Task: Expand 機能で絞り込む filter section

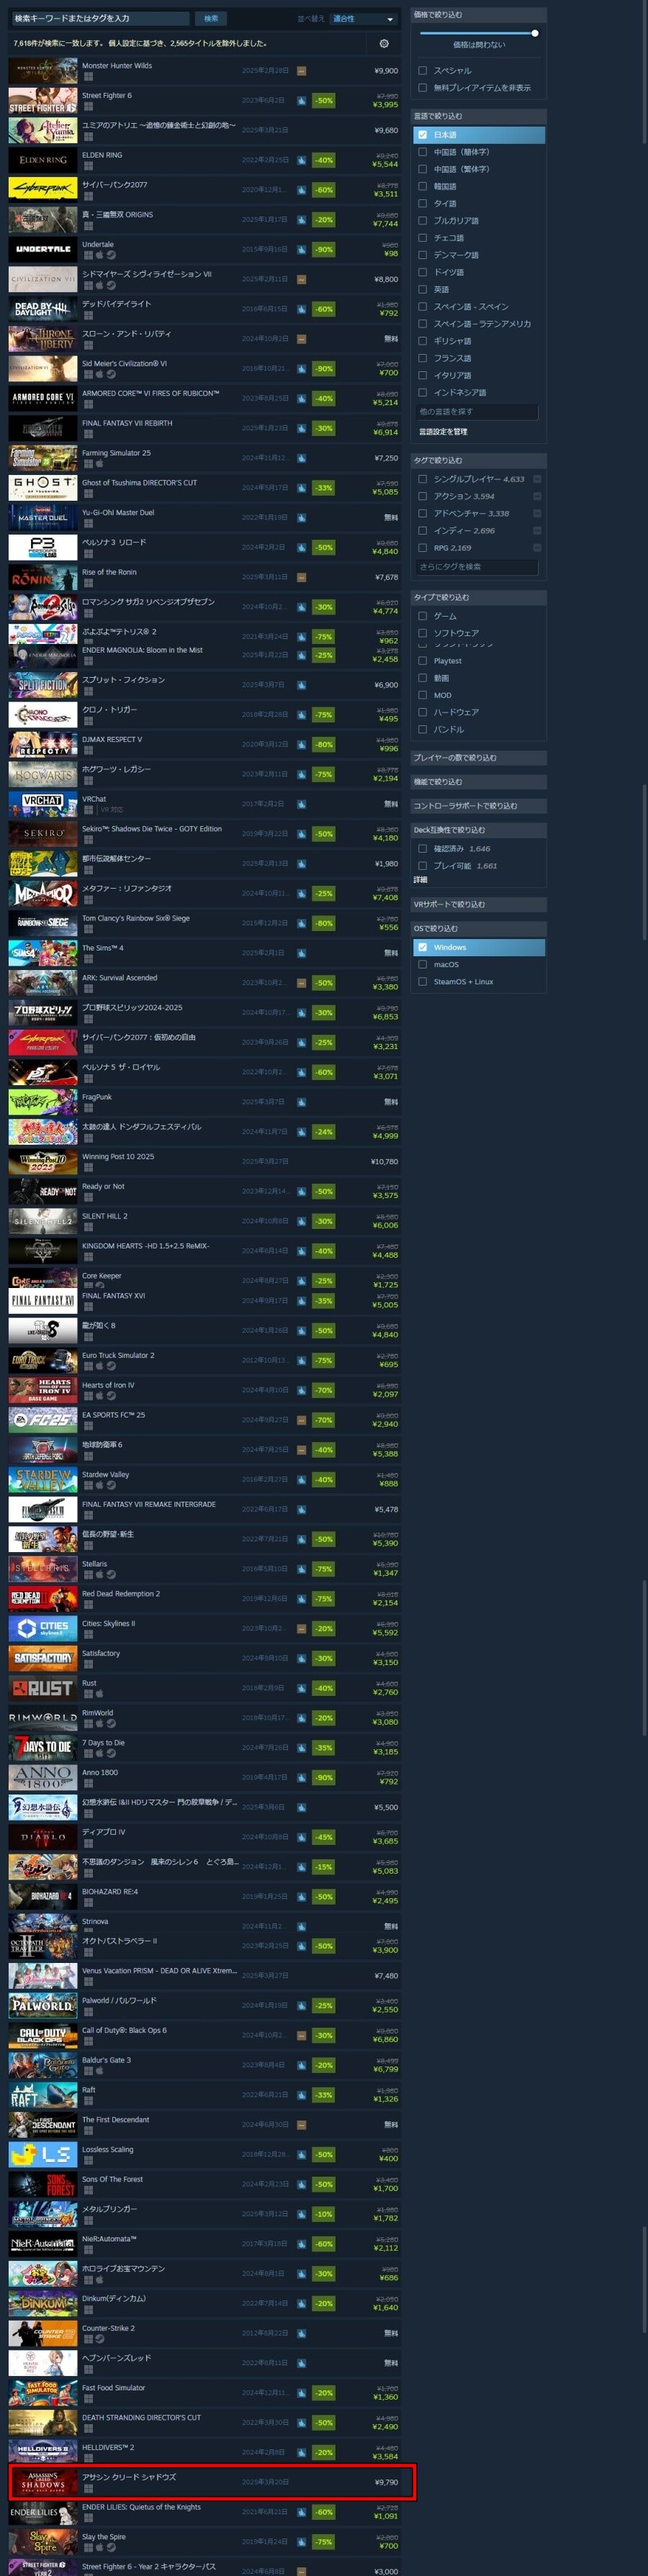Action: tap(478, 782)
